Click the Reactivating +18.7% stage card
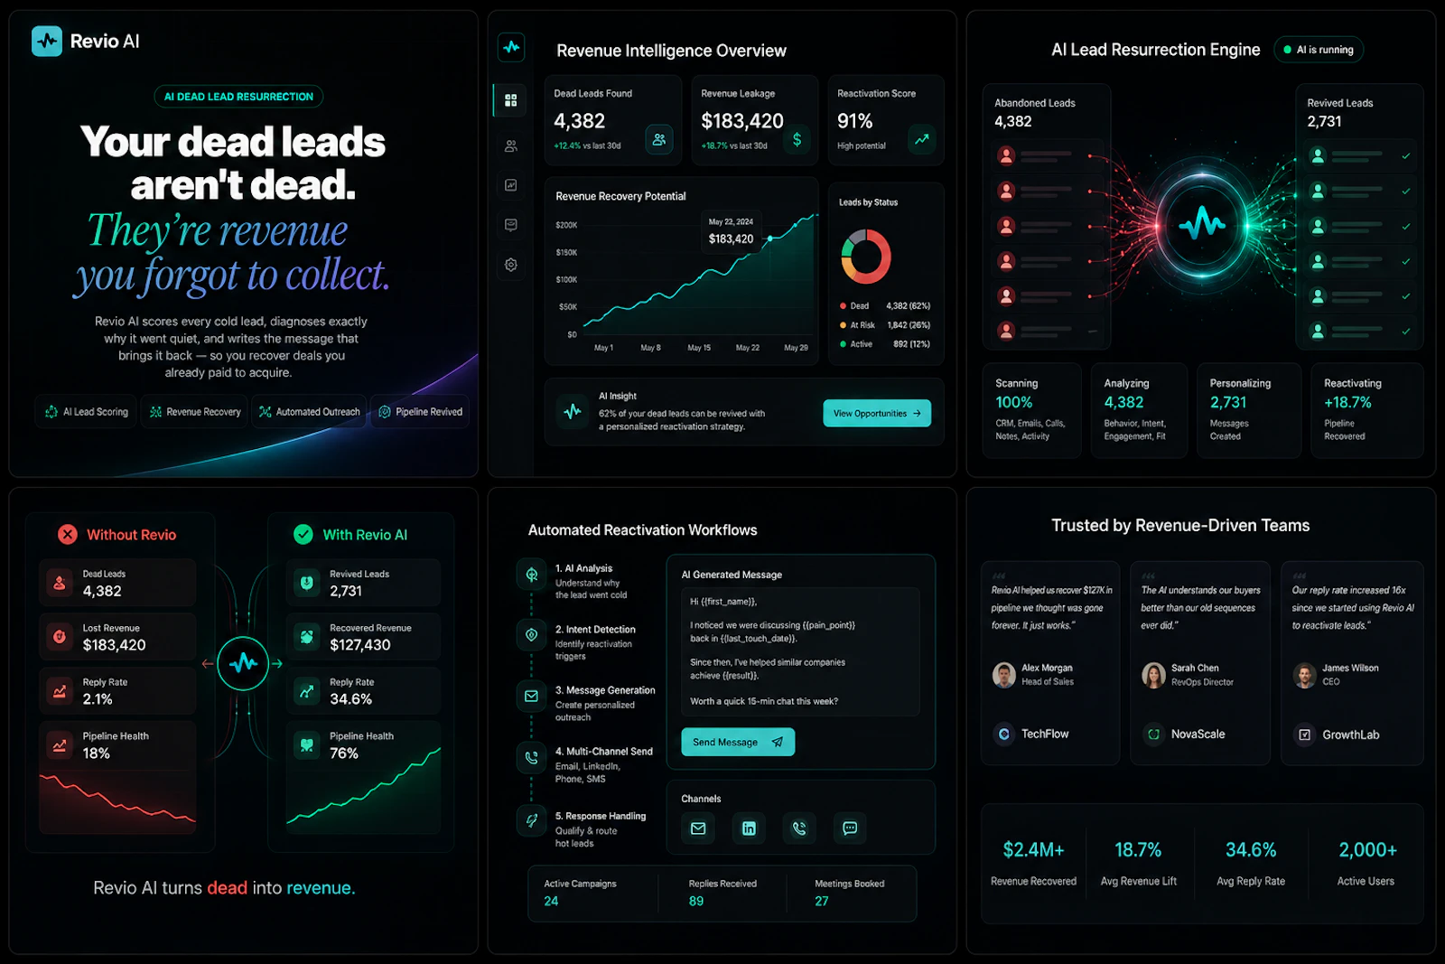 (x=1367, y=410)
